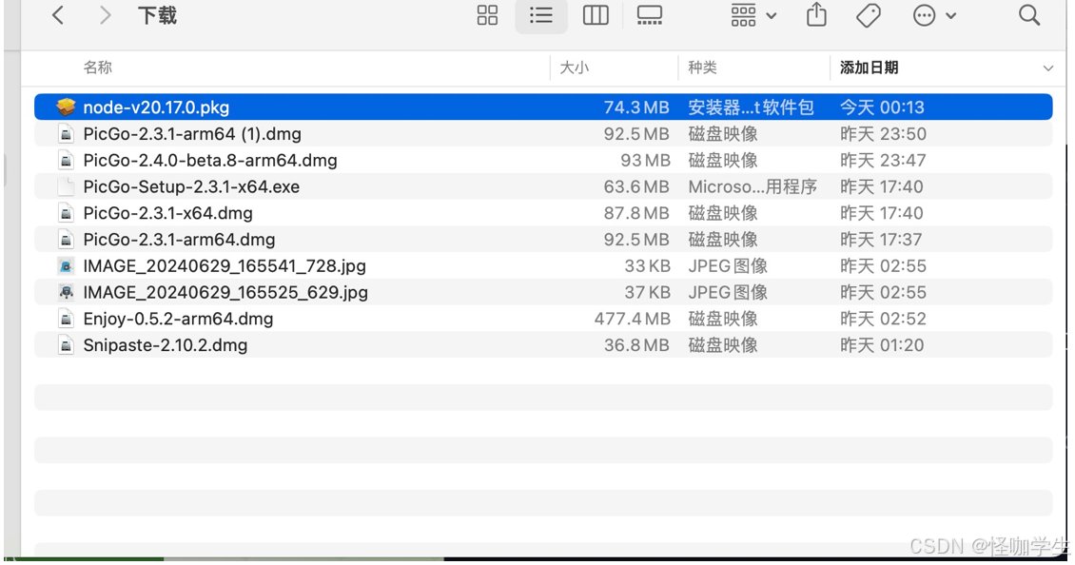Screen dimensions: 1075x565
Task: Select the PicGo-2.3.1-x64.dmg disk icon
Action: pyautogui.click(x=66, y=213)
